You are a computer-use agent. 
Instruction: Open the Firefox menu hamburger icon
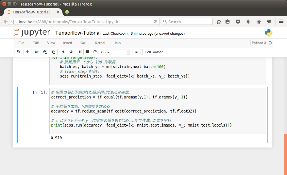281,21
